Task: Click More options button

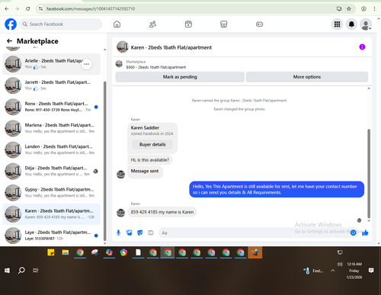Action: [x=307, y=77]
